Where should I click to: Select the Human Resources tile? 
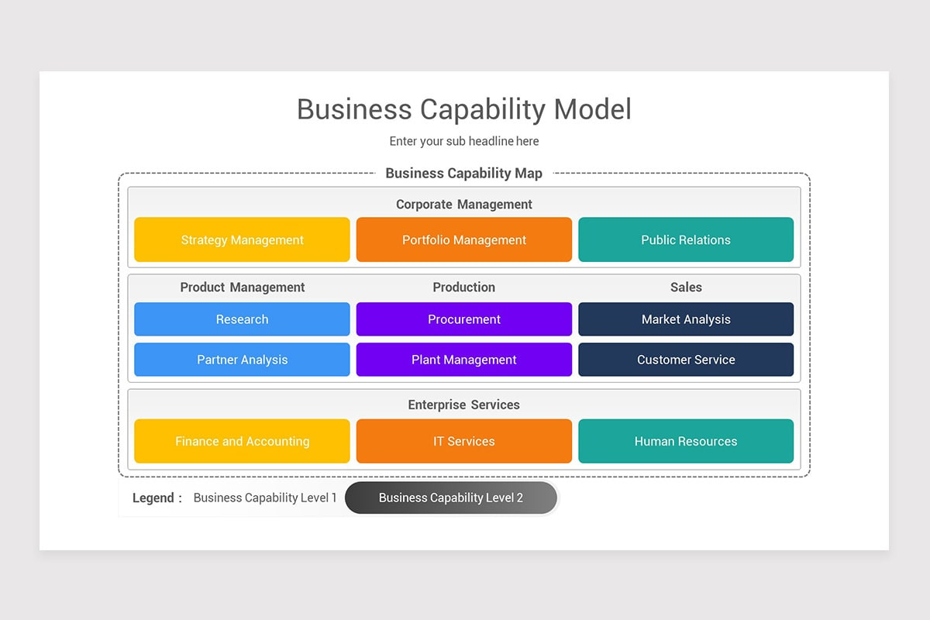point(686,441)
